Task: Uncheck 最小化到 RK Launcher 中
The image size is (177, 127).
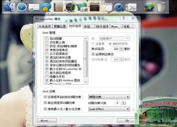Action: click(47, 69)
